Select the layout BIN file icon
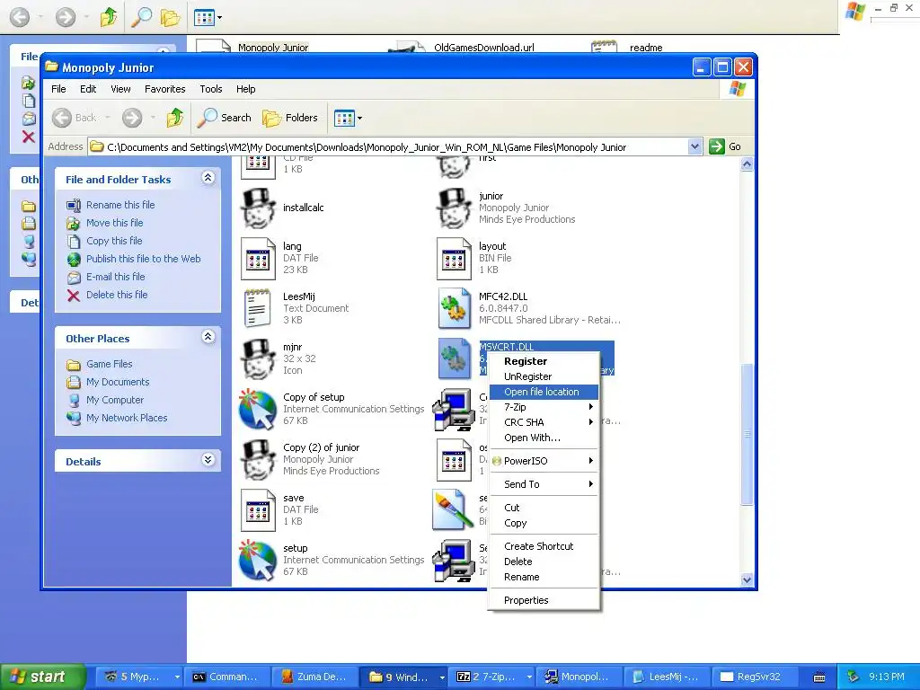The width and height of the screenshot is (920, 690). tap(454, 259)
